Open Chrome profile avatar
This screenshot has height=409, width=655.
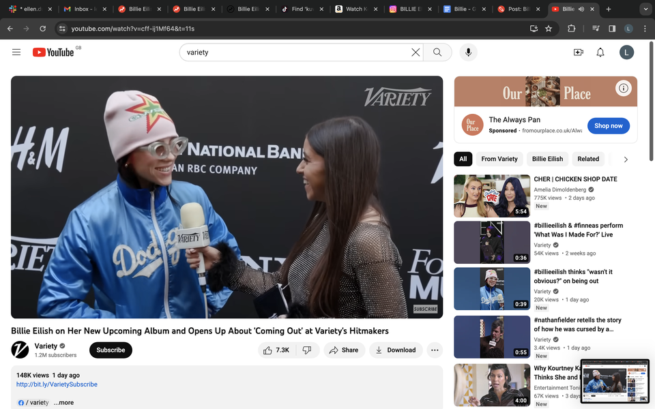pyautogui.click(x=628, y=29)
